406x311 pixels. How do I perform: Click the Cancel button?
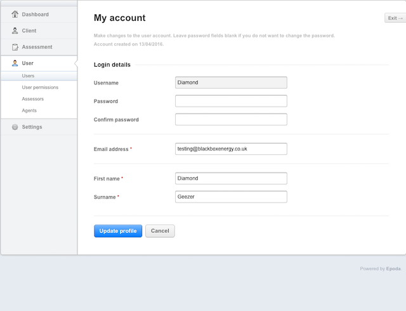click(160, 231)
